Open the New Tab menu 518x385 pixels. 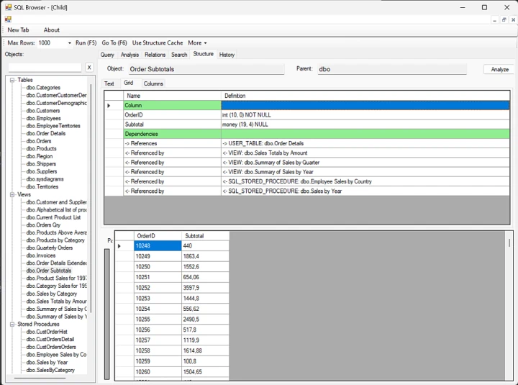click(x=18, y=30)
